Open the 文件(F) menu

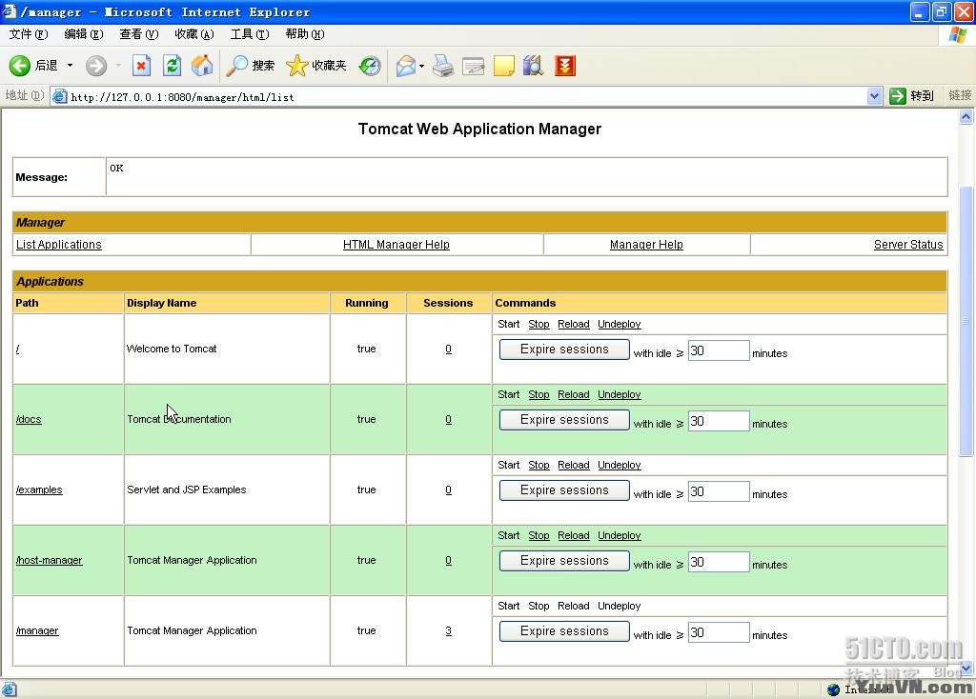[x=28, y=34]
